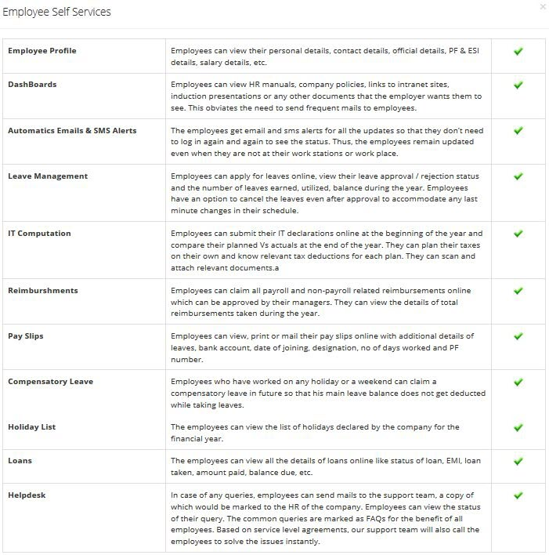Click the green checkmark for Pay Slips

click(518, 336)
